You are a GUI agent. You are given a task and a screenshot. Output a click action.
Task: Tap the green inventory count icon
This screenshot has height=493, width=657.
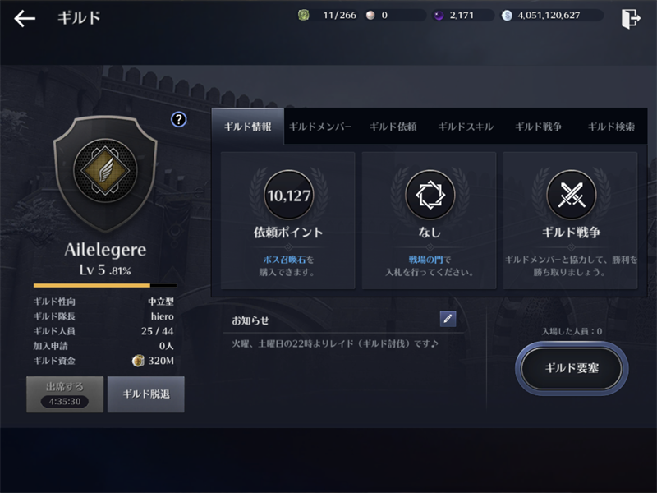point(304,16)
